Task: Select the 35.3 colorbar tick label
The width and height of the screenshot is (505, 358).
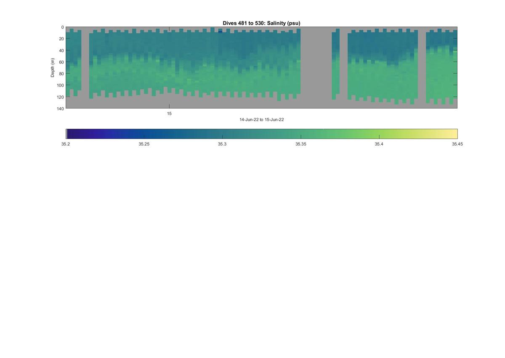Action: (222, 144)
